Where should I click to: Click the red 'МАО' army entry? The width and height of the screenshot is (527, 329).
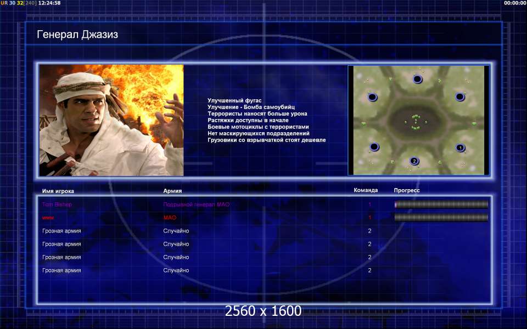[x=170, y=218]
